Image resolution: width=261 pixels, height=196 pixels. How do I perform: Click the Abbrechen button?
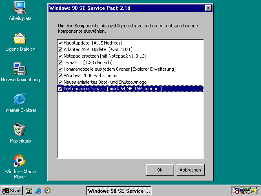pyautogui.click(x=190, y=170)
